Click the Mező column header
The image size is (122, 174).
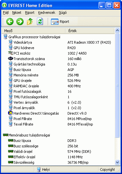[33, 31]
